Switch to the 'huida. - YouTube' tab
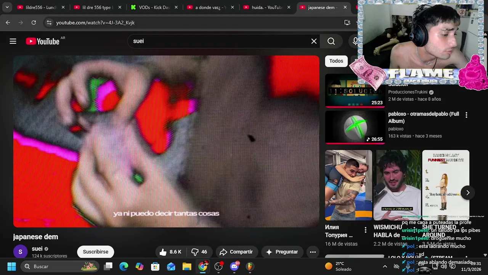 267,7
